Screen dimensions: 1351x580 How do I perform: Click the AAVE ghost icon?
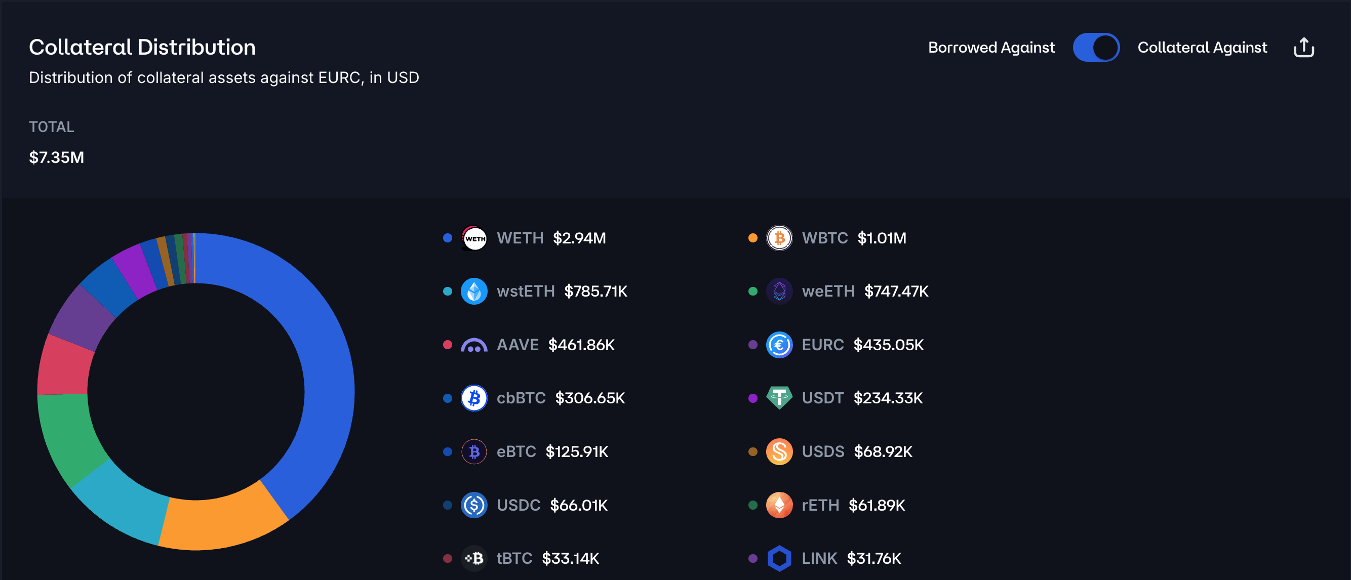(x=474, y=345)
